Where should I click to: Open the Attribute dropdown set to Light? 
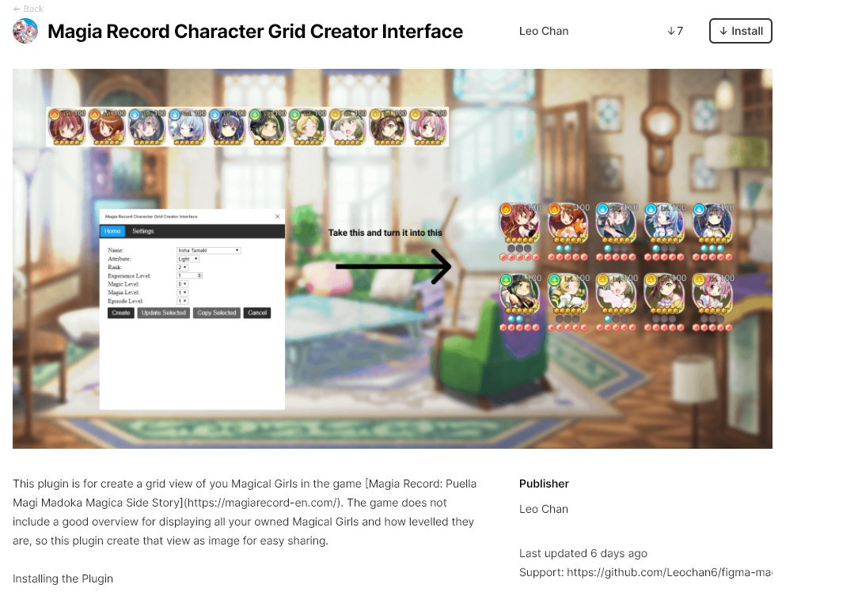pyautogui.click(x=188, y=259)
